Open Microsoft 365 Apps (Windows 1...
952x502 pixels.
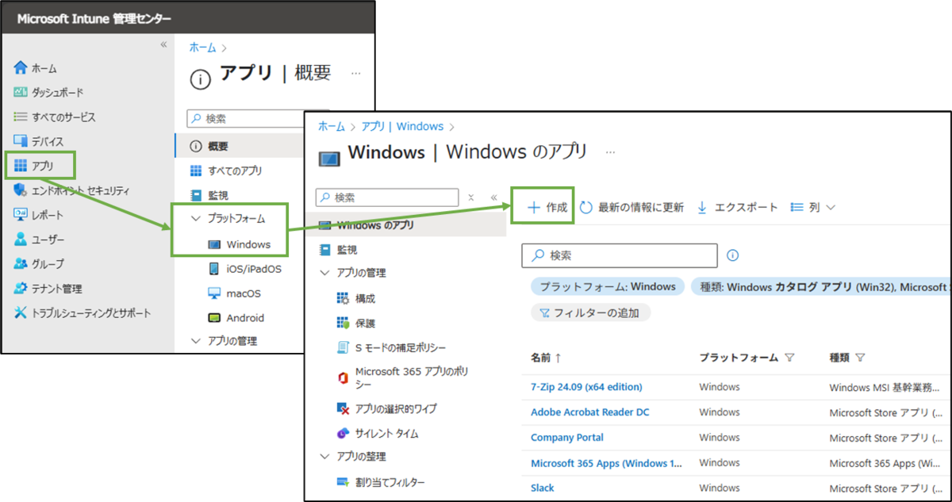[x=606, y=463]
